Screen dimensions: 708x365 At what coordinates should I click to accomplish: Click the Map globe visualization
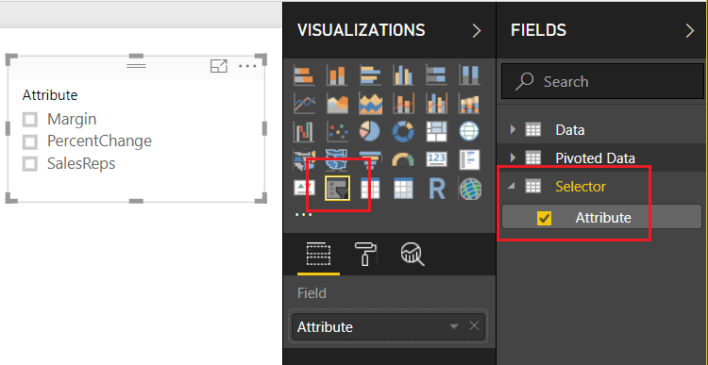[469, 131]
